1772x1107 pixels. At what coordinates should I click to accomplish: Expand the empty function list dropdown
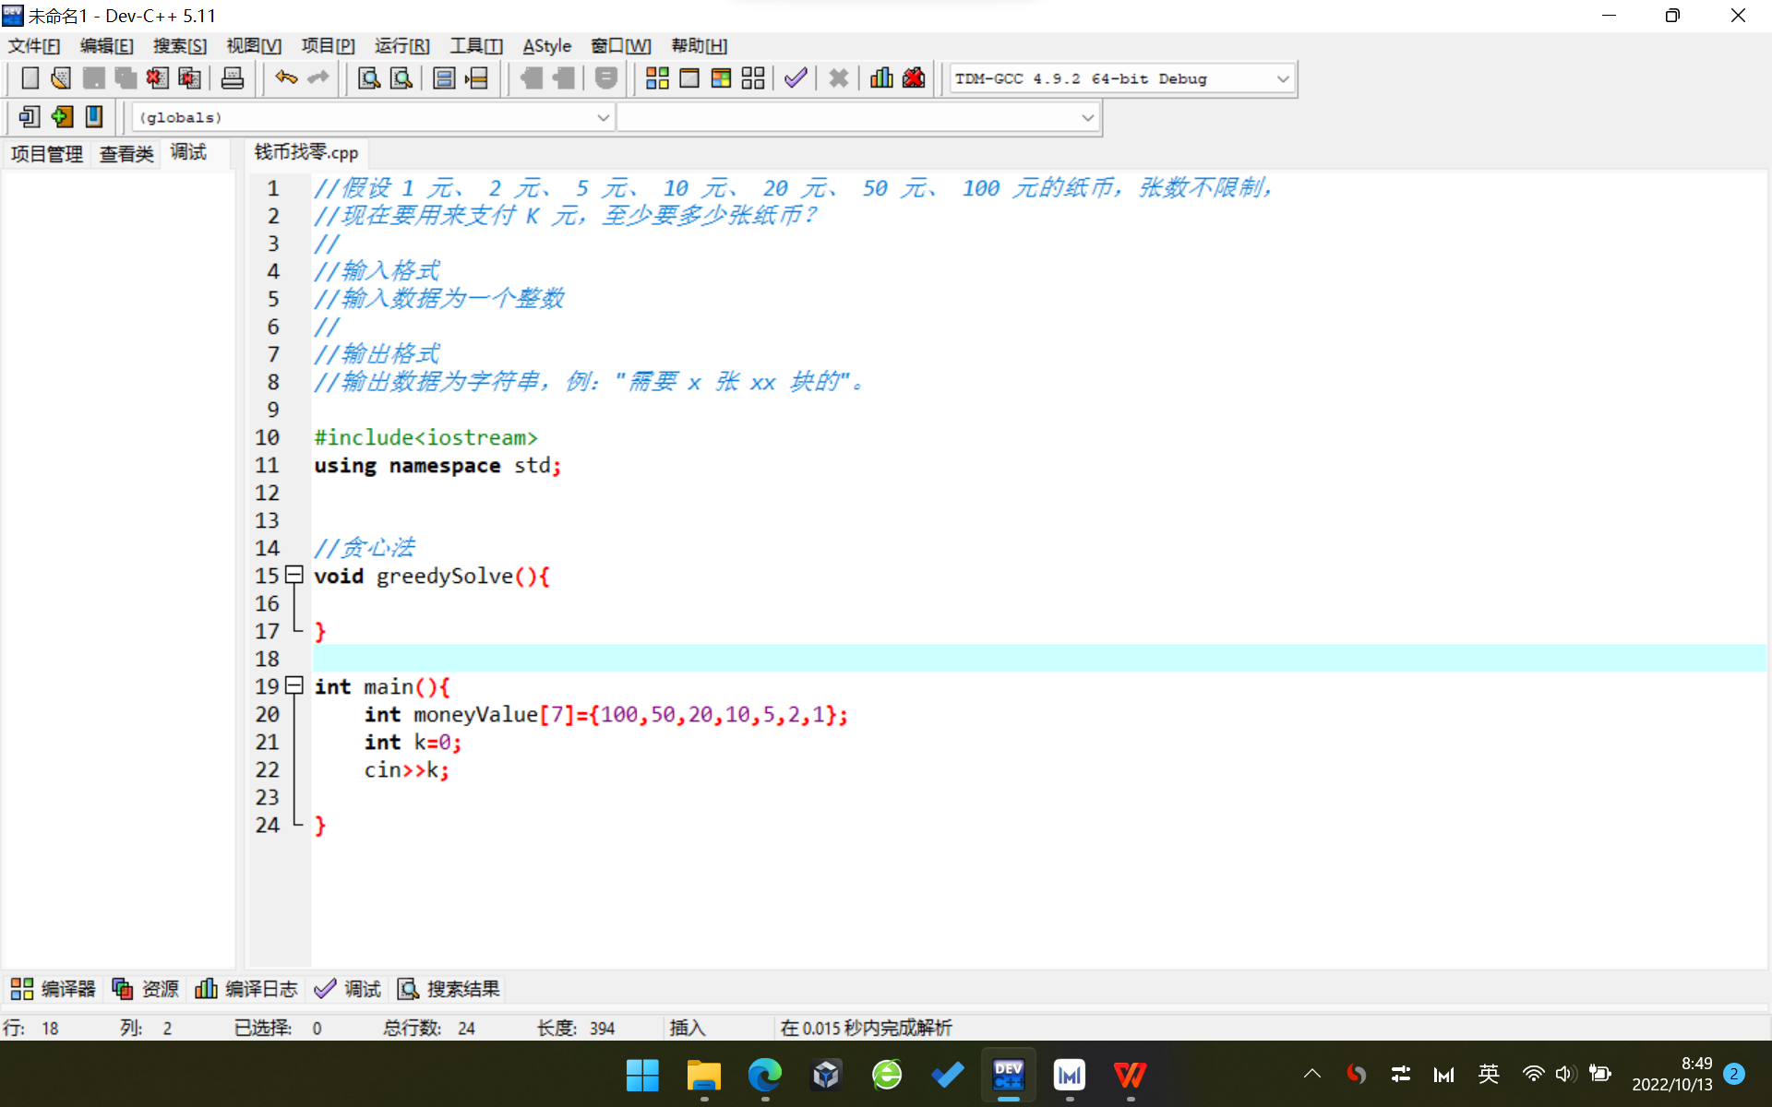(x=1087, y=118)
